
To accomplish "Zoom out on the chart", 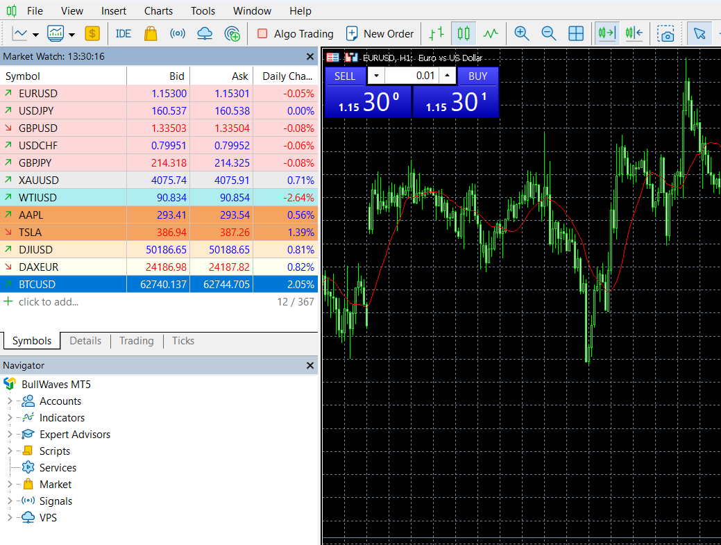I will coord(549,33).
